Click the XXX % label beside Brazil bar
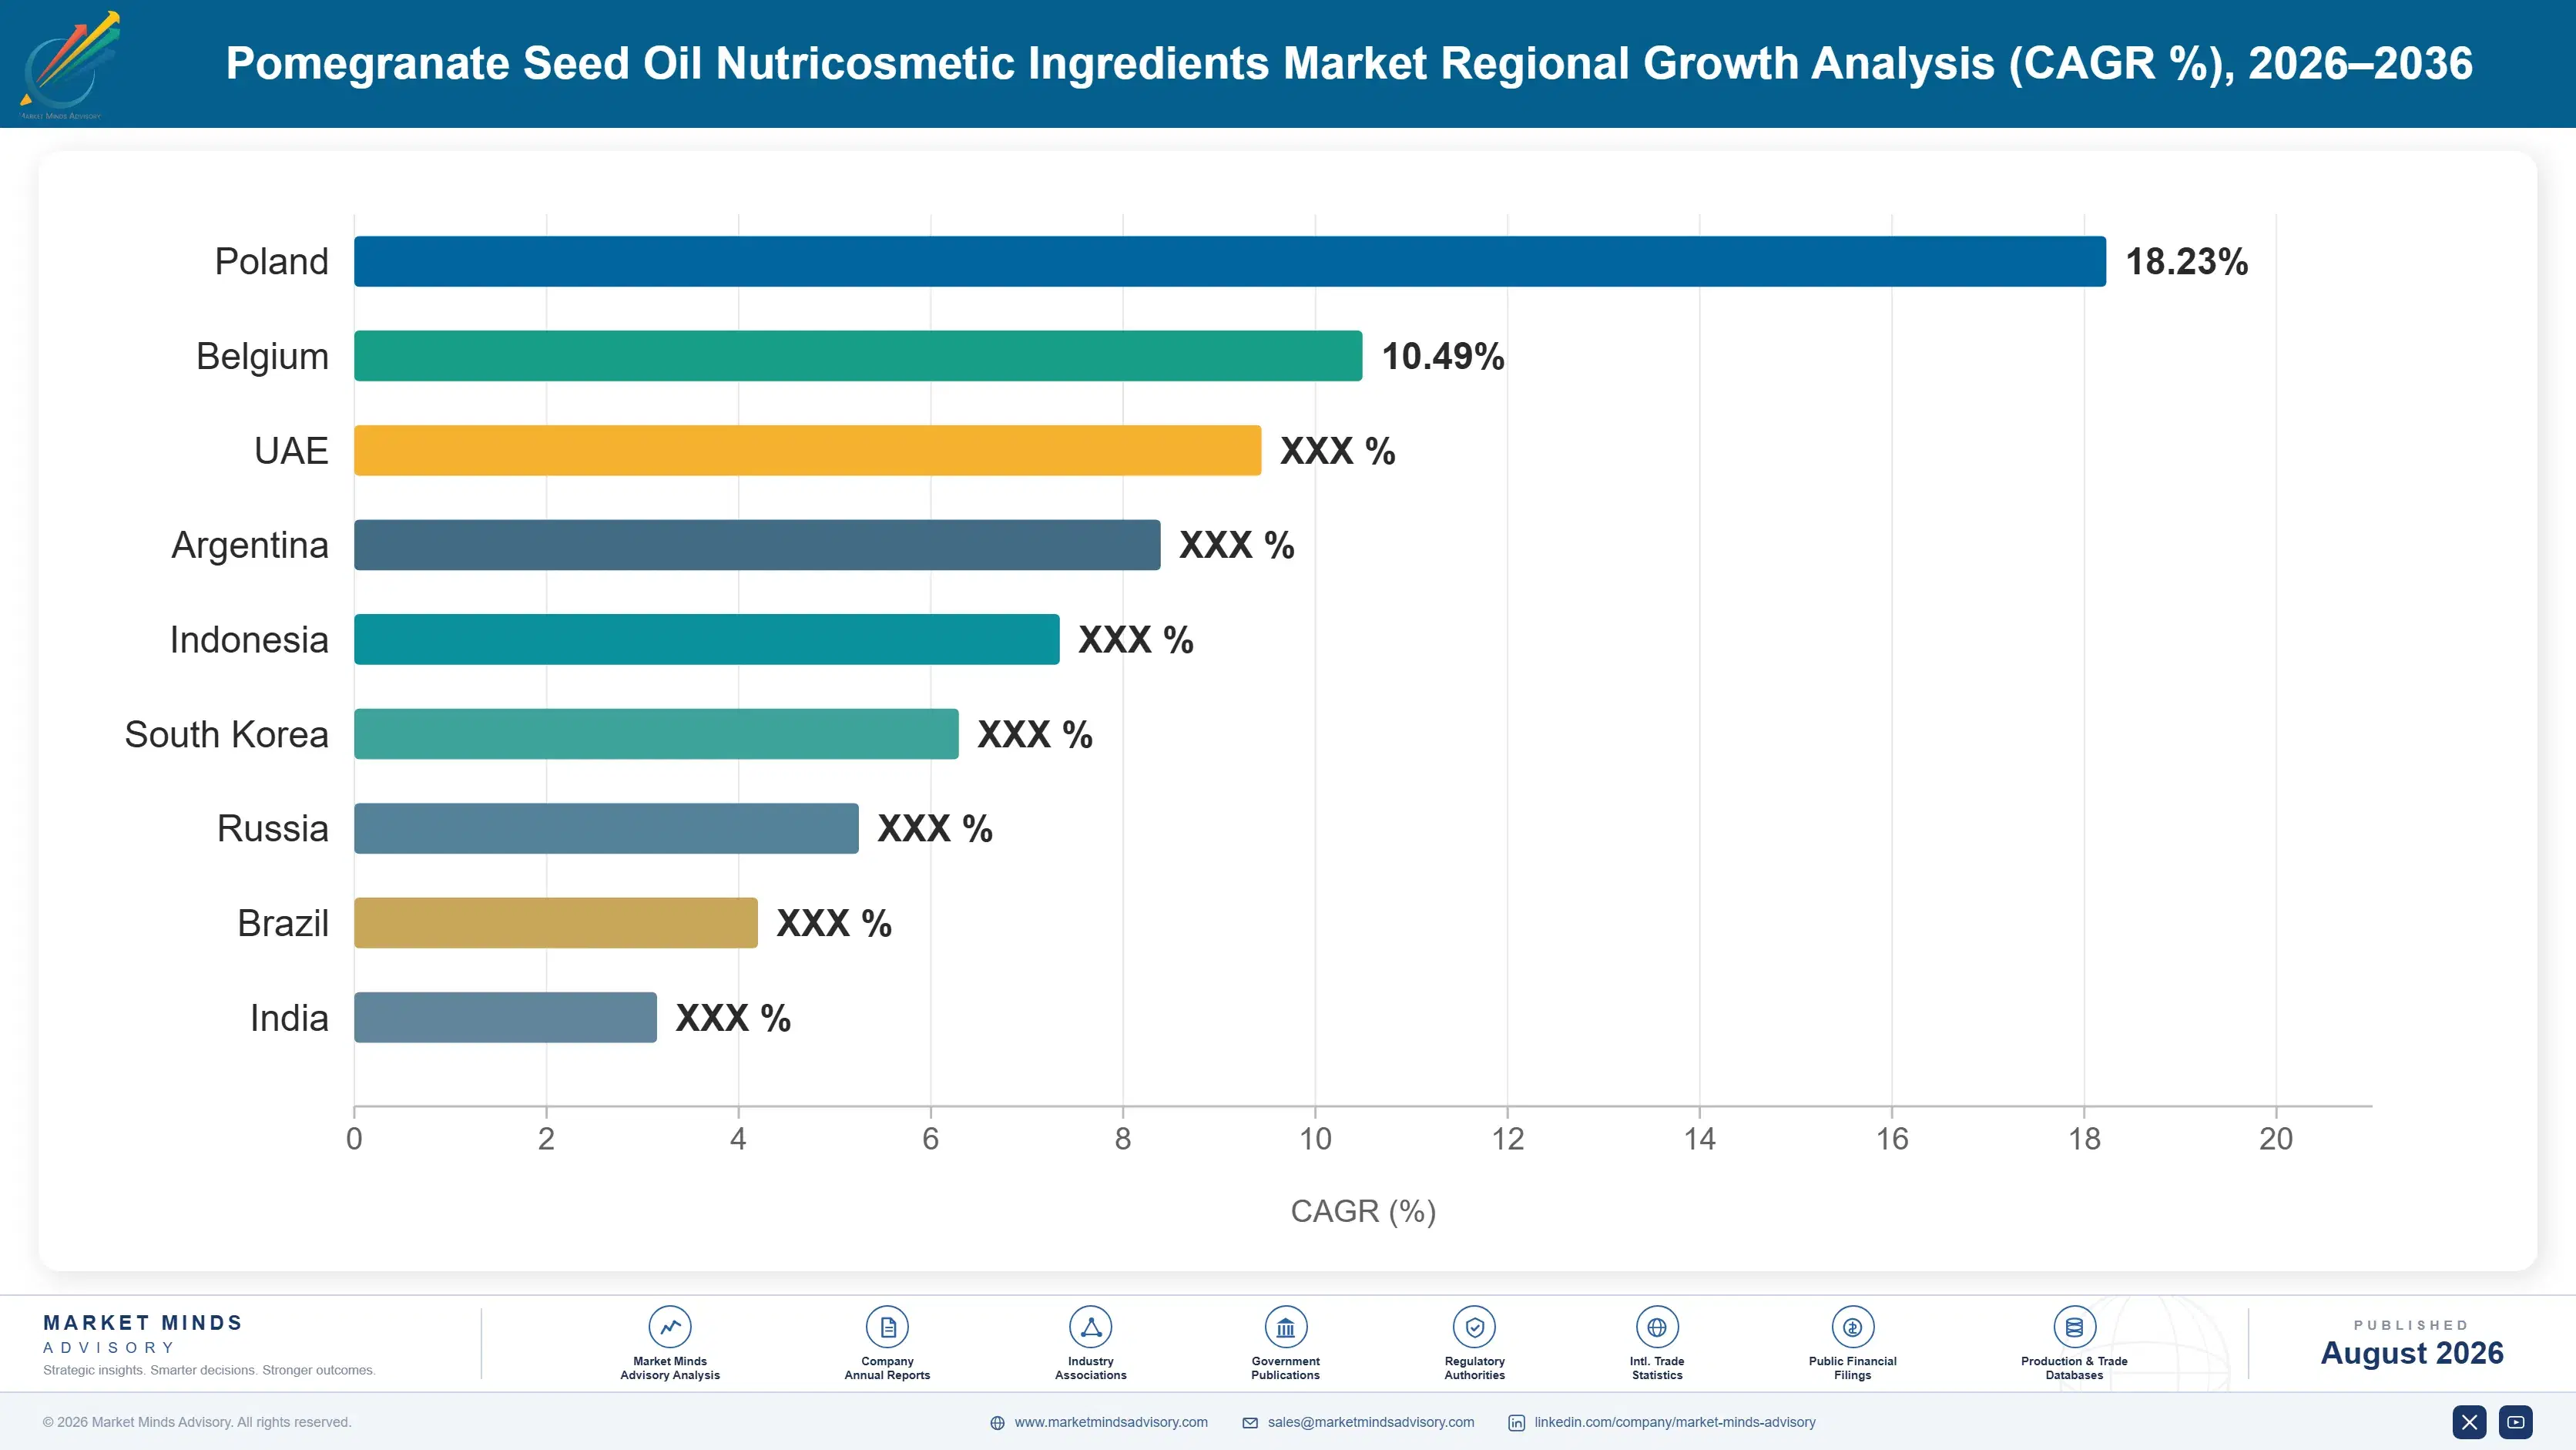The image size is (2576, 1450). [x=834, y=923]
